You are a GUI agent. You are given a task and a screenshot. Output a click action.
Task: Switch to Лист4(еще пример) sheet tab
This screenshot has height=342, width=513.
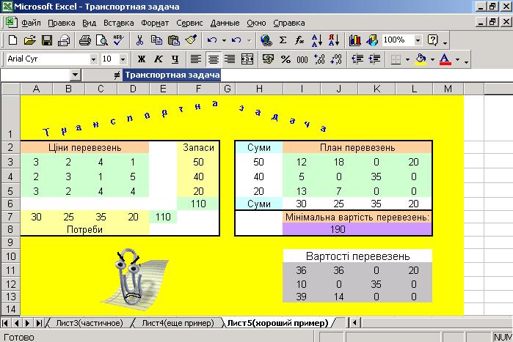(x=178, y=322)
